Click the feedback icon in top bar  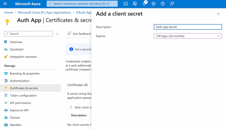tap(172, 4)
